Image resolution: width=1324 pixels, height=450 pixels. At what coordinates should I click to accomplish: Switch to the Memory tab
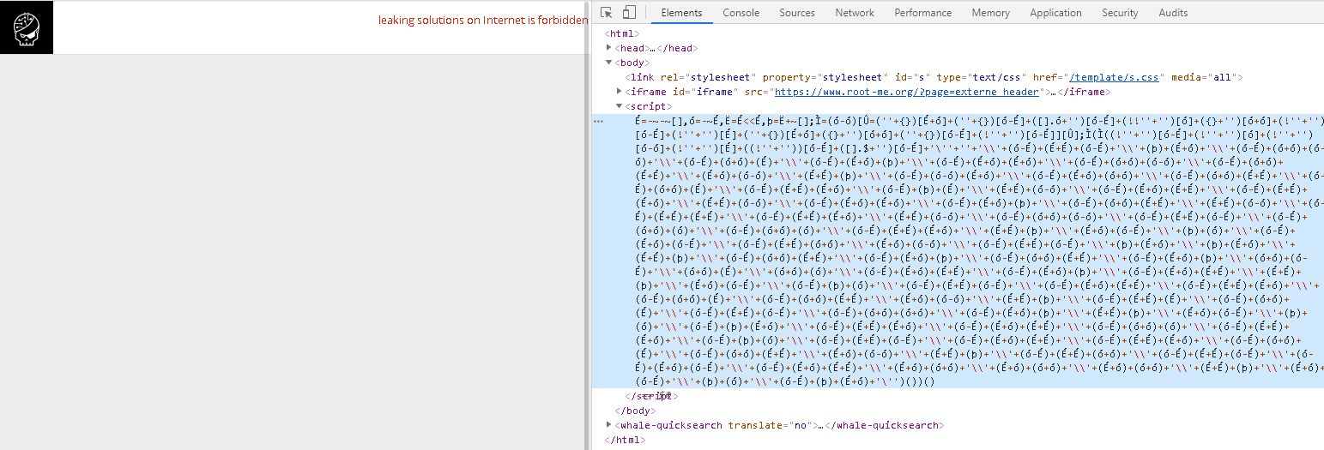tap(990, 13)
